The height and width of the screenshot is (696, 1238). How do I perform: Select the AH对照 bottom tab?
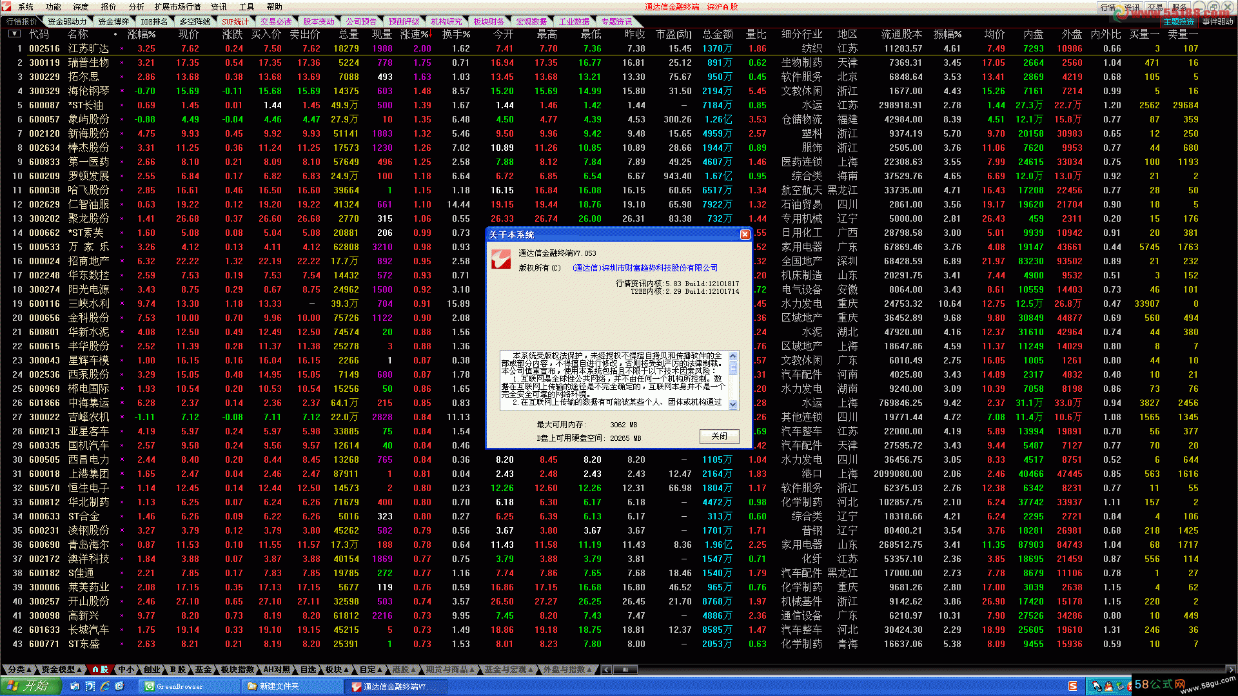point(277,670)
